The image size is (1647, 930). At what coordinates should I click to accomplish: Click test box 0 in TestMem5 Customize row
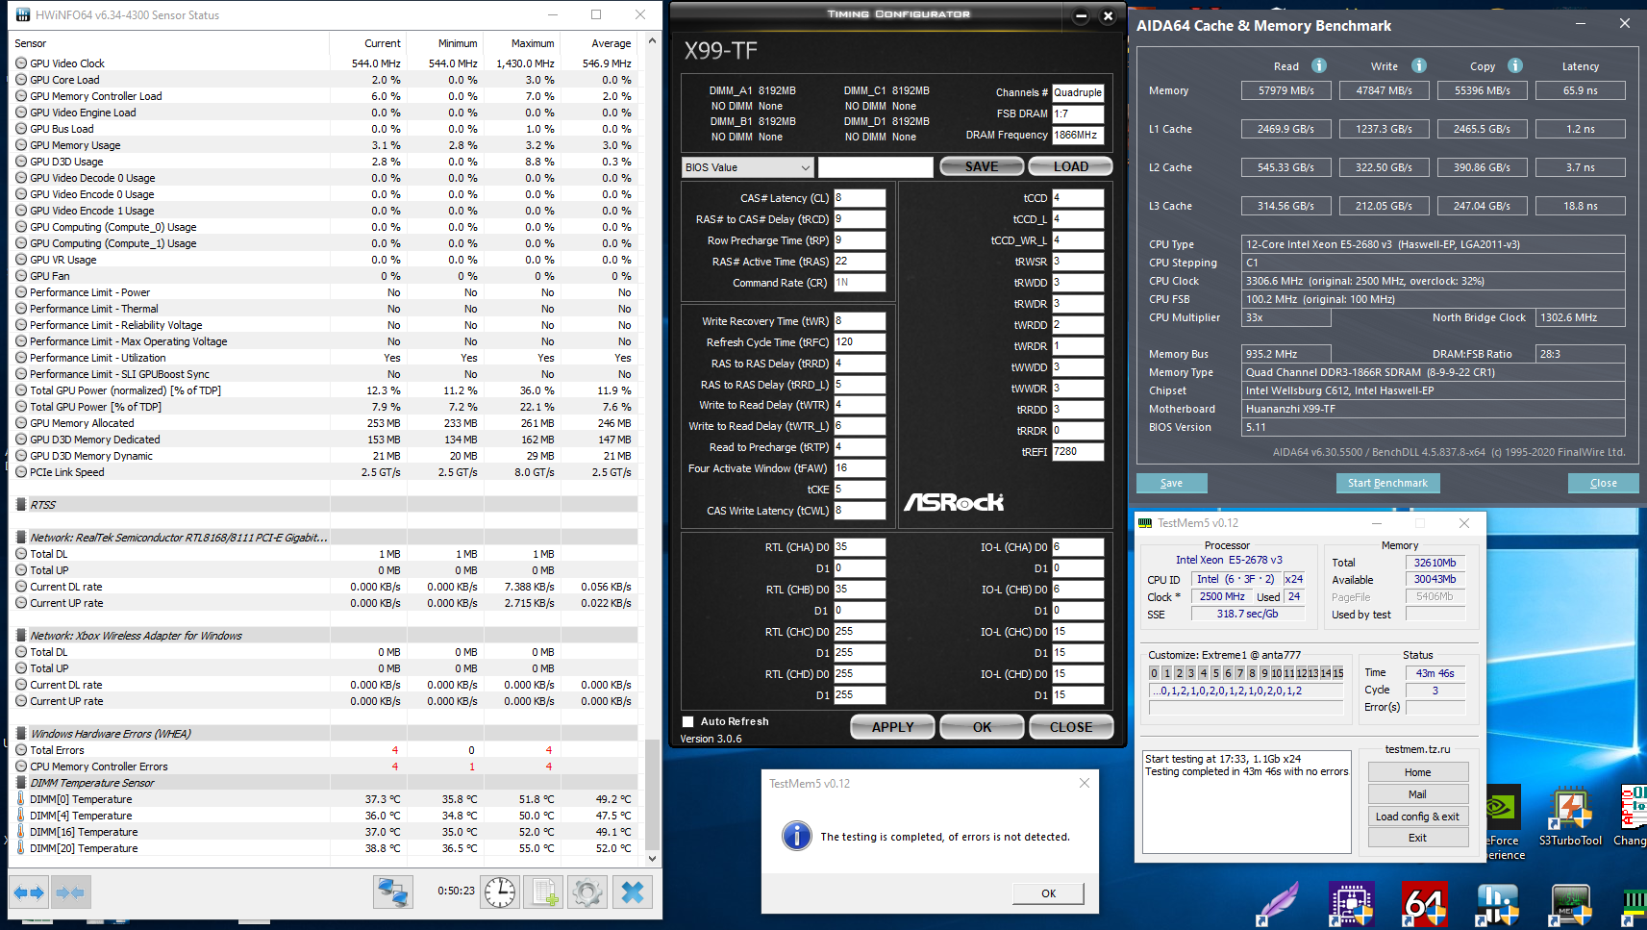(x=1154, y=673)
